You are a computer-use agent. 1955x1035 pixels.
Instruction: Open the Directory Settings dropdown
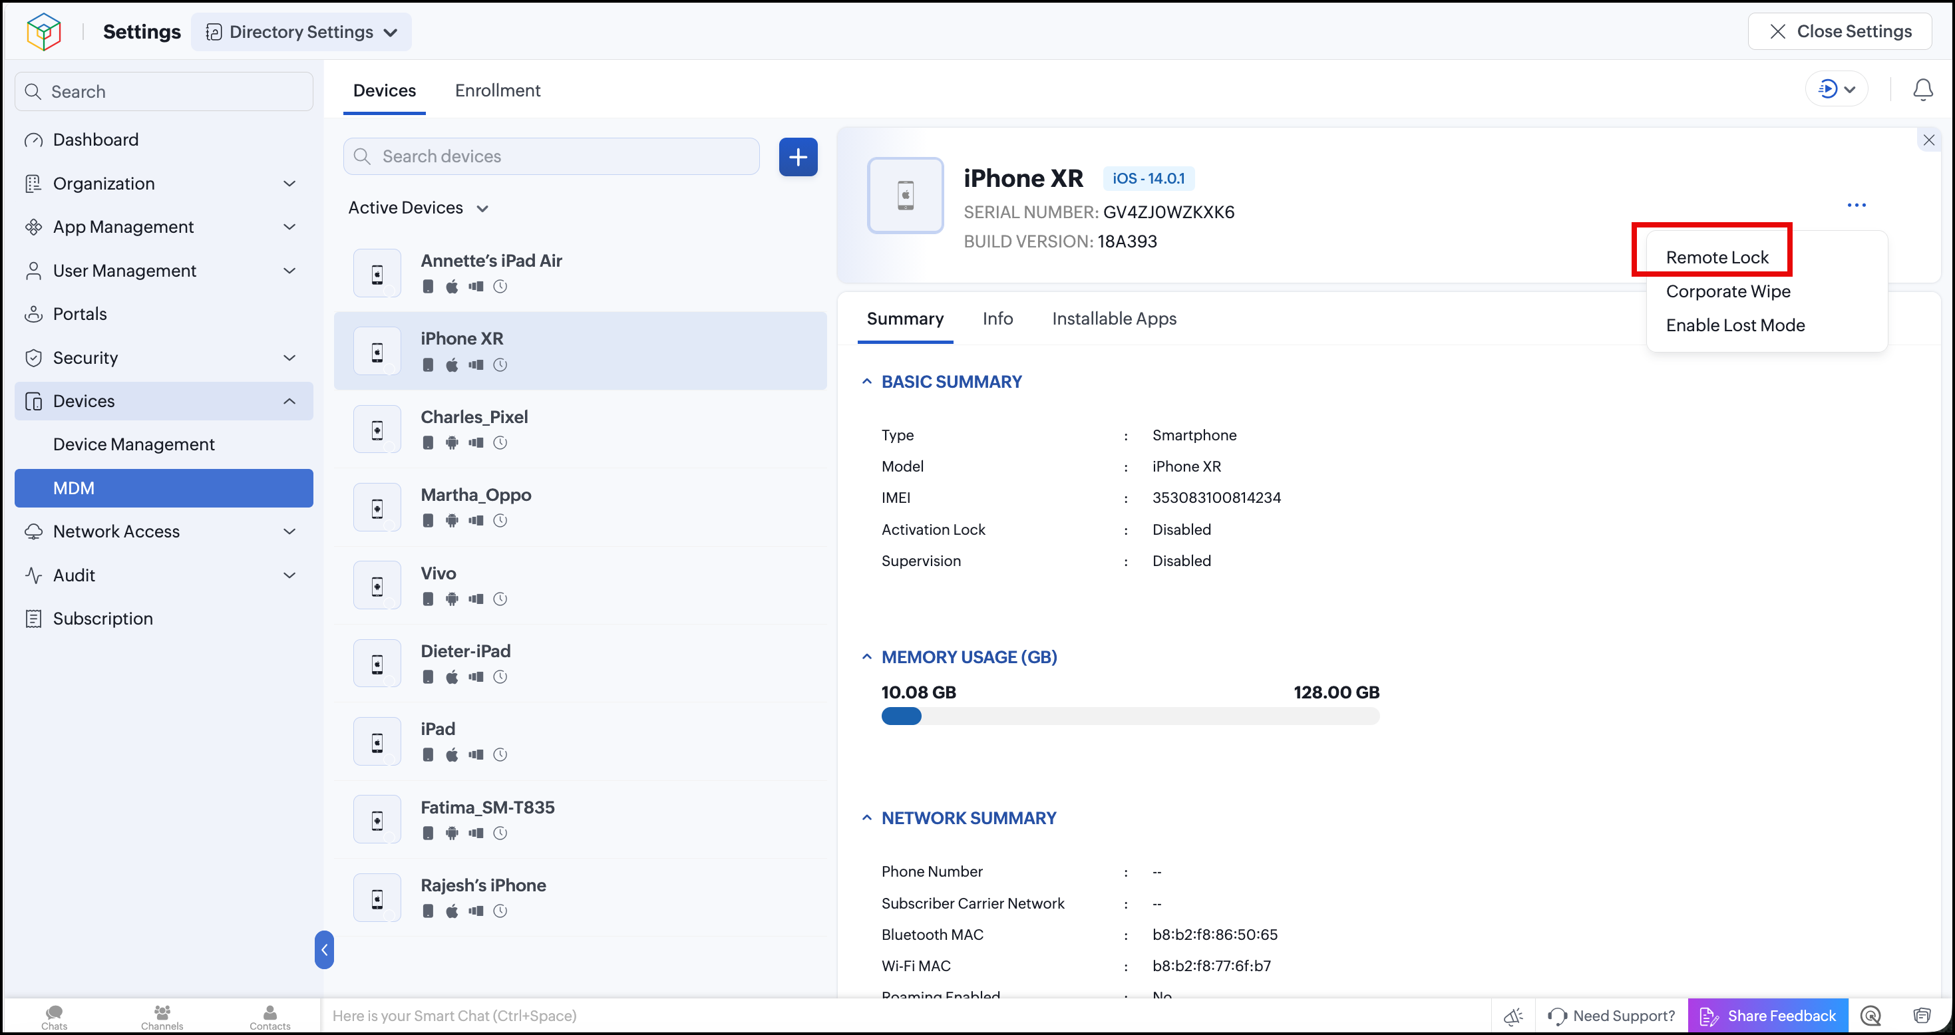301,32
